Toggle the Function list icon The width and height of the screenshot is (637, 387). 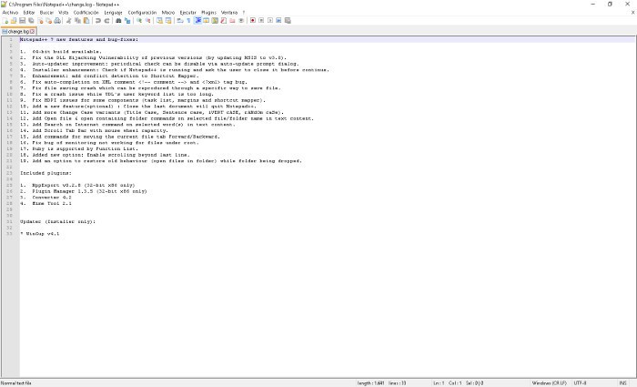[x=224, y=20]
